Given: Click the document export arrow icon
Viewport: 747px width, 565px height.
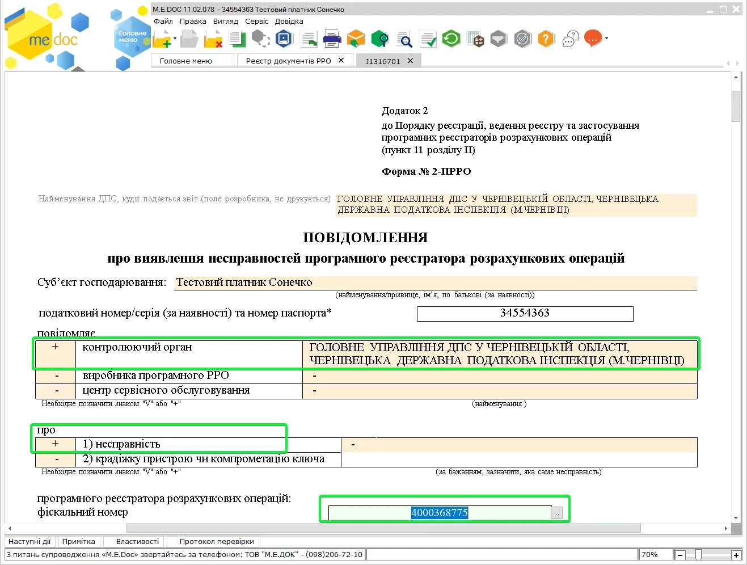Looking at the screenshot, I should (x=309, y=39).
